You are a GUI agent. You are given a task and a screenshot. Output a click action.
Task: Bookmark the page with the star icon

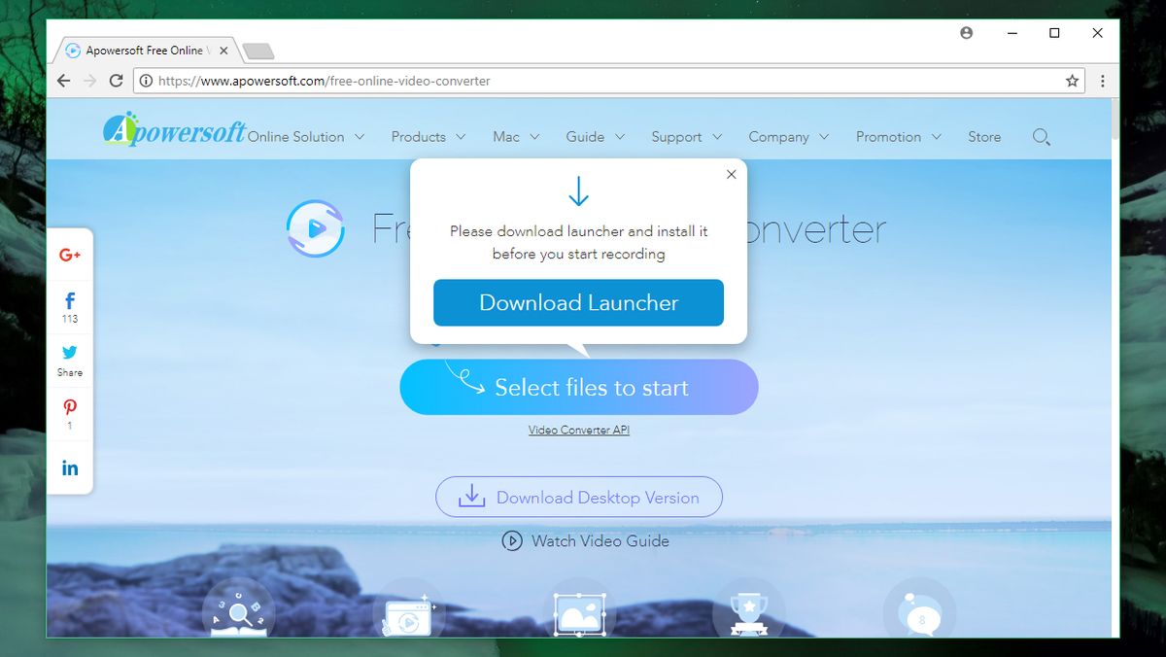(x=1072, y=81)
